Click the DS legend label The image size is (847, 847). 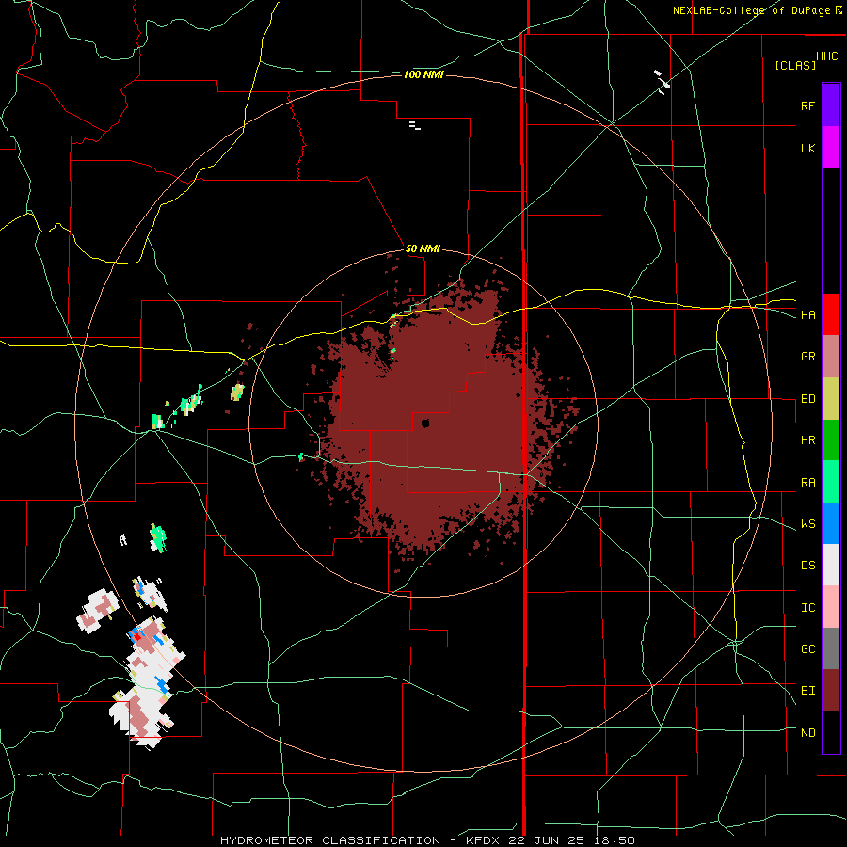[x=807, y=566]
